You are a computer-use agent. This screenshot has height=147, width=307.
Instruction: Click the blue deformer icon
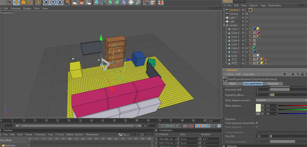tap(124, 2)
